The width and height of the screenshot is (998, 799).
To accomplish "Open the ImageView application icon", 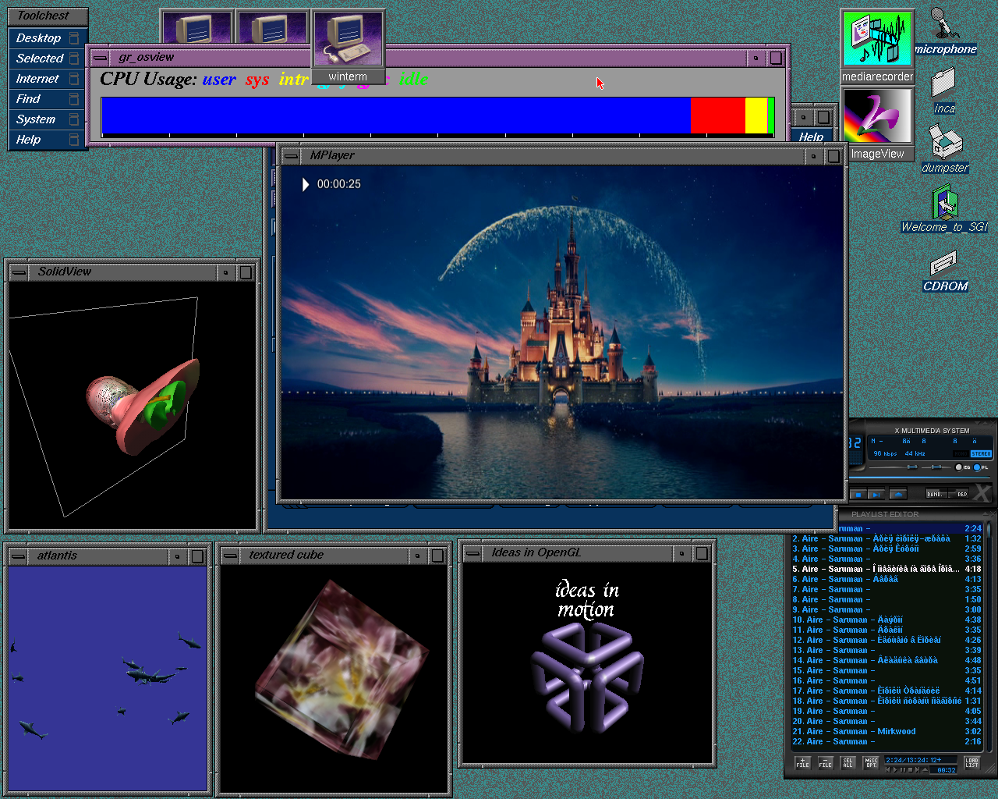I will [877, 124].
